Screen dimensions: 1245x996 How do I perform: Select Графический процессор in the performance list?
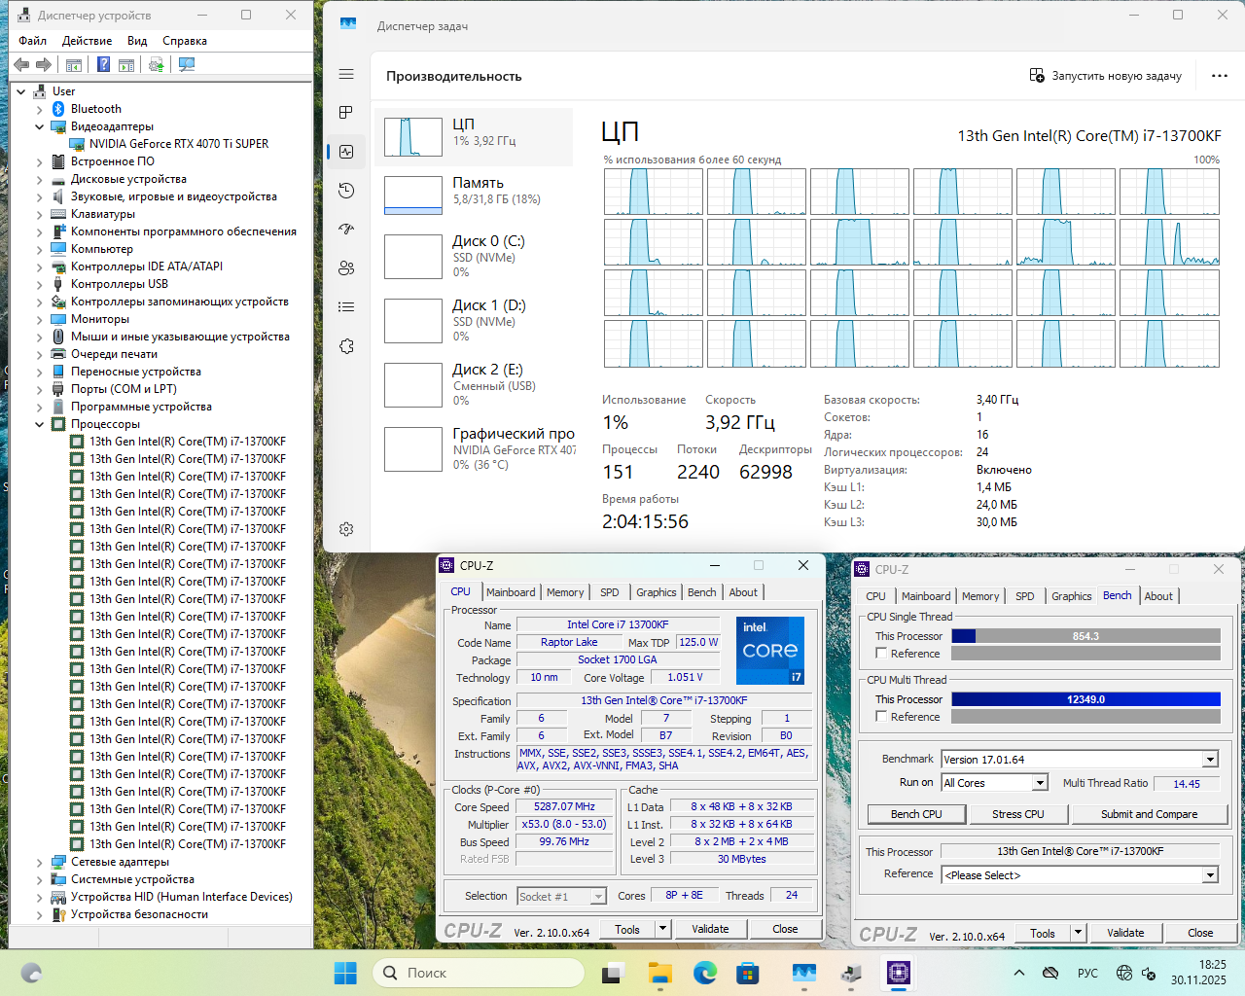coord(475,448)
